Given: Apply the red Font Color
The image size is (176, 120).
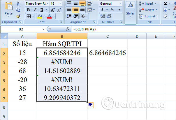Looking at the screenshot, I should [49, 16].
